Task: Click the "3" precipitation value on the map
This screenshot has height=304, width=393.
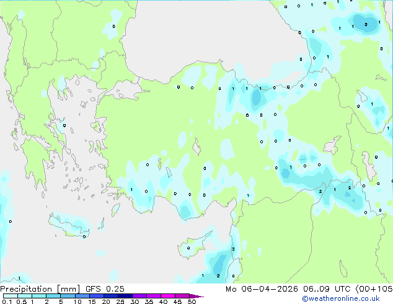Action: click(366, 25)
